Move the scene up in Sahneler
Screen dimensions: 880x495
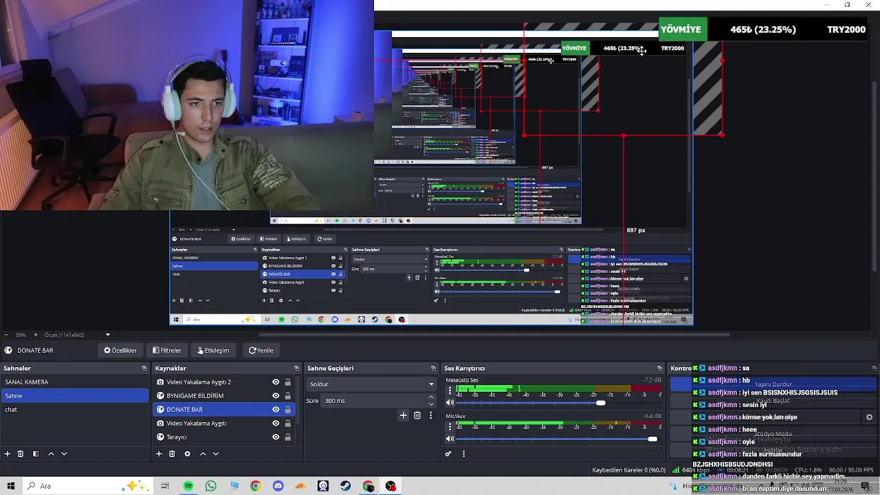point(51,454)
